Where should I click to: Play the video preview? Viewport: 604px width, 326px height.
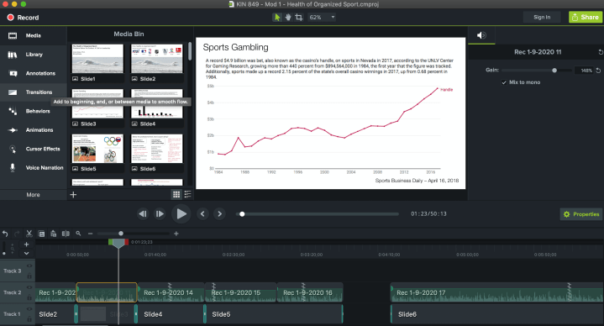181,214
